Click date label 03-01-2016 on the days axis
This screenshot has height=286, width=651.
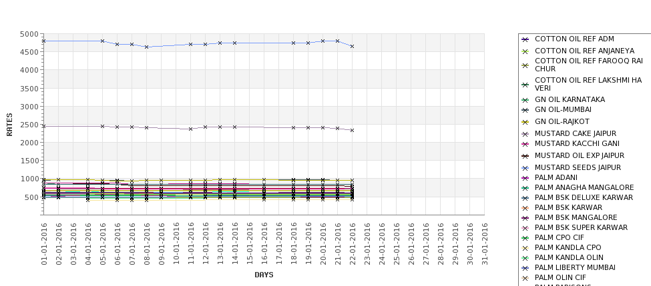(73, 244)
